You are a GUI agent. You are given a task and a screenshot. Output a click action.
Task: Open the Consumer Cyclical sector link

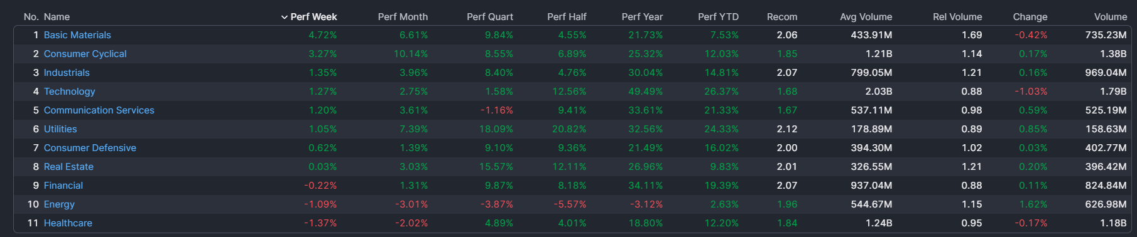(x=85, y=54)
